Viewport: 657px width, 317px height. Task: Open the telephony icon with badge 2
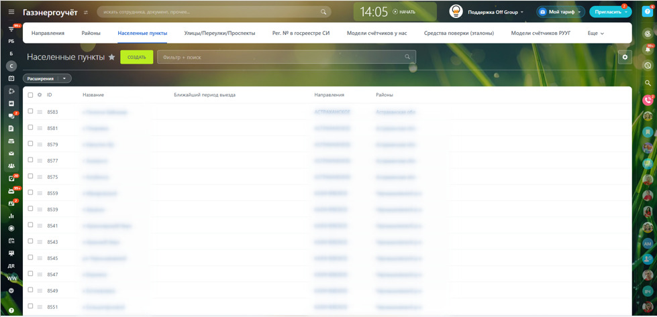(648, 100)
